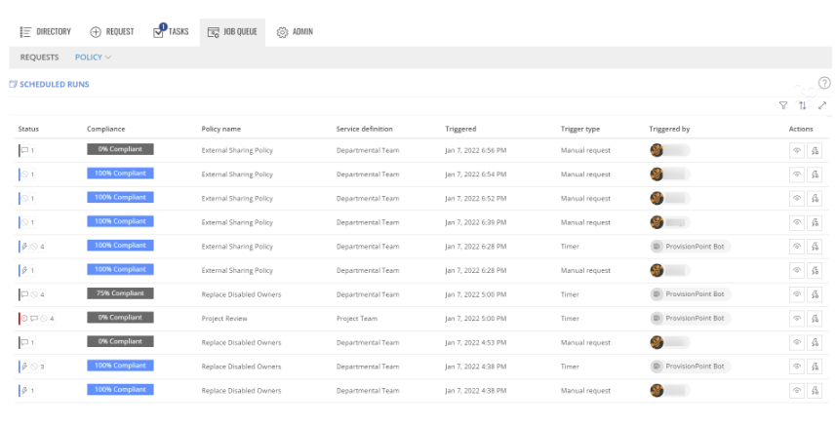Click the expand to fullscreen icon
Image resolution: width=836 pixels, height=426 pixels.
click(x=822, y=105)
